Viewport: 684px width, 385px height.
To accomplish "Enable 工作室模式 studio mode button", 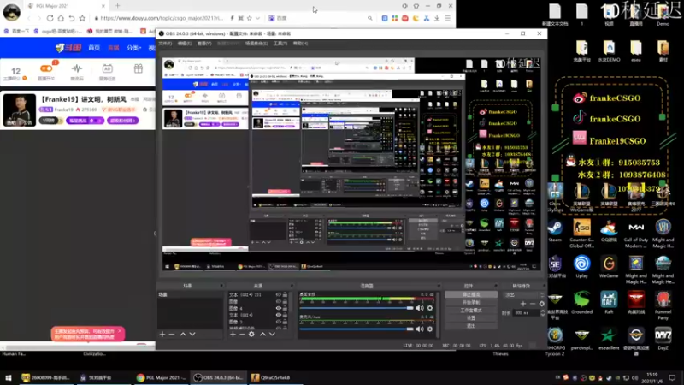I will point(471,311).
